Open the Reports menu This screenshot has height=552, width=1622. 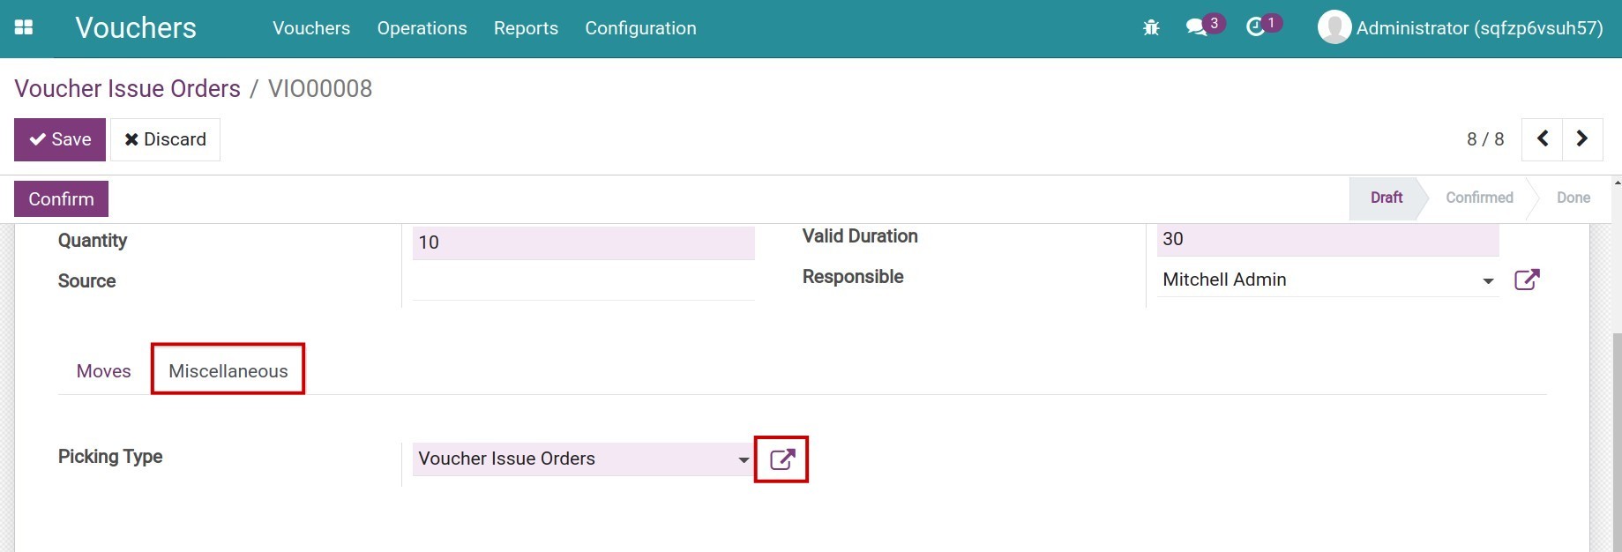coord(526,28)
